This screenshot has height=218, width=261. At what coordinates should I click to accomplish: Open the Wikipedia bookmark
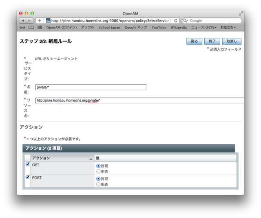point(178,27)
